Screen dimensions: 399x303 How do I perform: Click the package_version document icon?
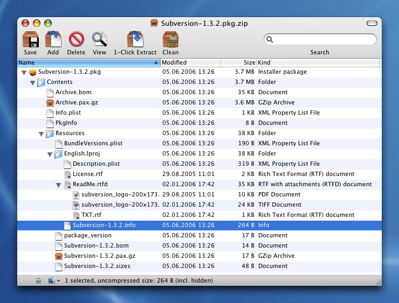(x=59, y=236)
